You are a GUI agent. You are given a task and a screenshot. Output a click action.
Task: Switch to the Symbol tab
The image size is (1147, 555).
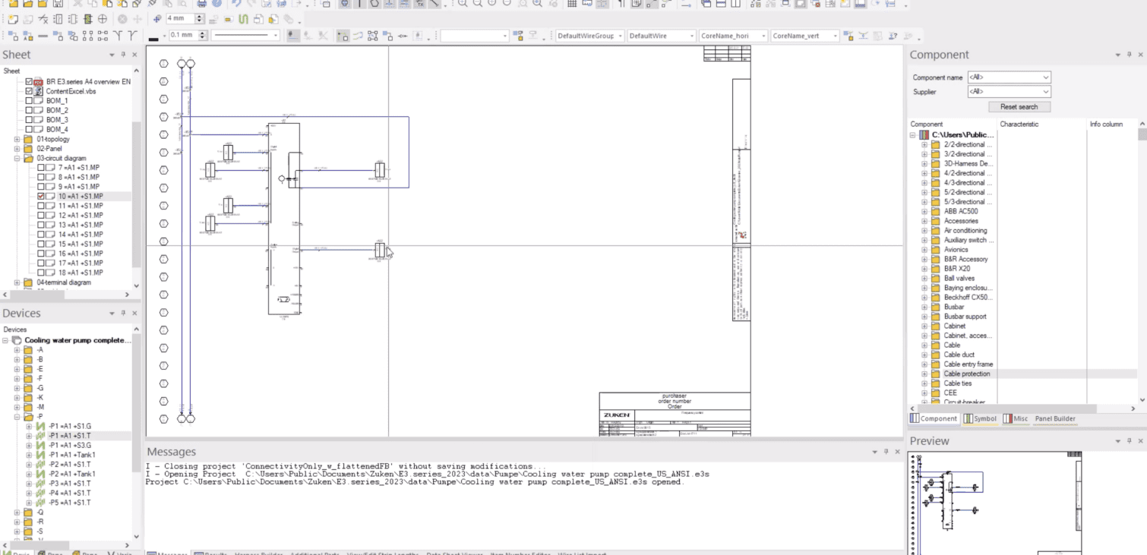click(980, 418)
